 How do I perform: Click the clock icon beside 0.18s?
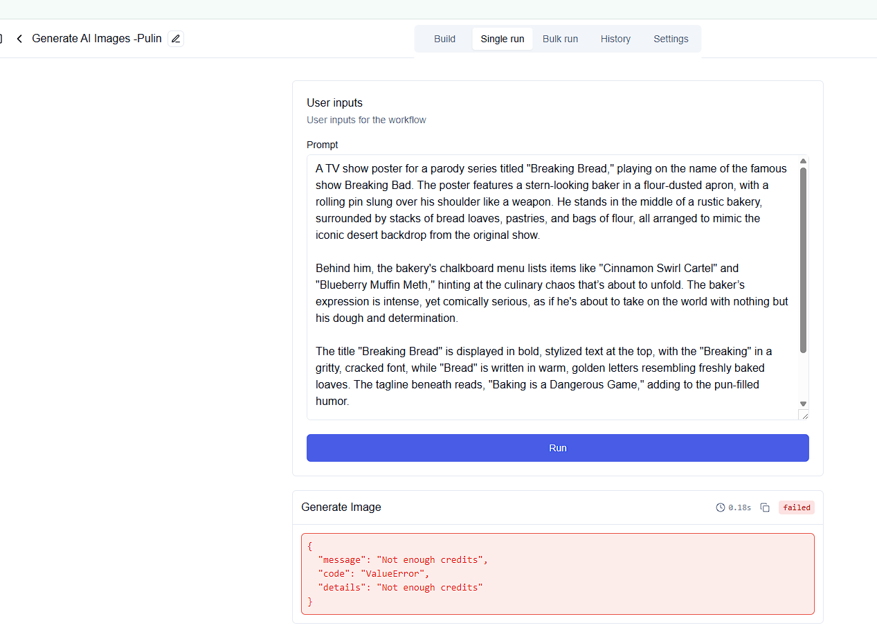coord(721,507)
